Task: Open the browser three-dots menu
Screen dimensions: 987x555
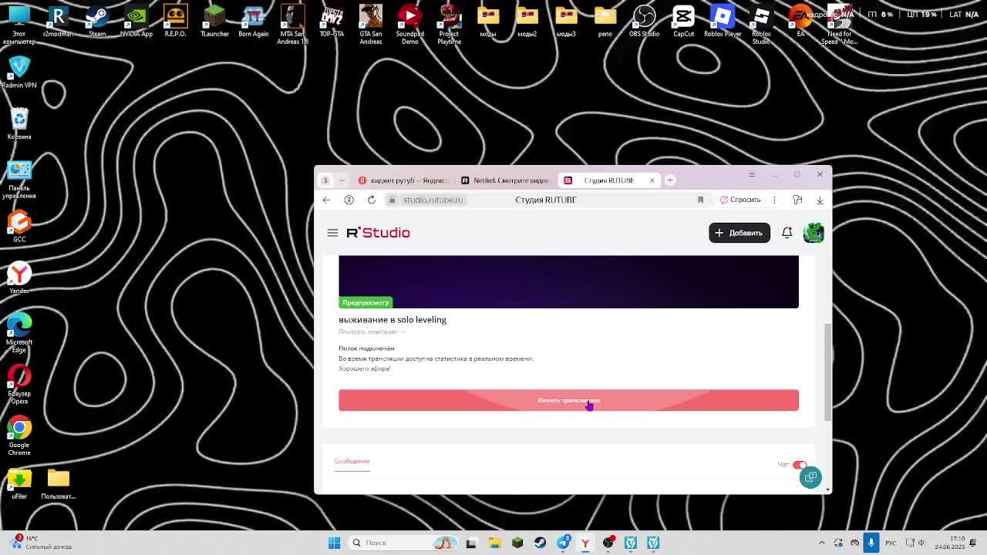Action: tap(775, 200)
